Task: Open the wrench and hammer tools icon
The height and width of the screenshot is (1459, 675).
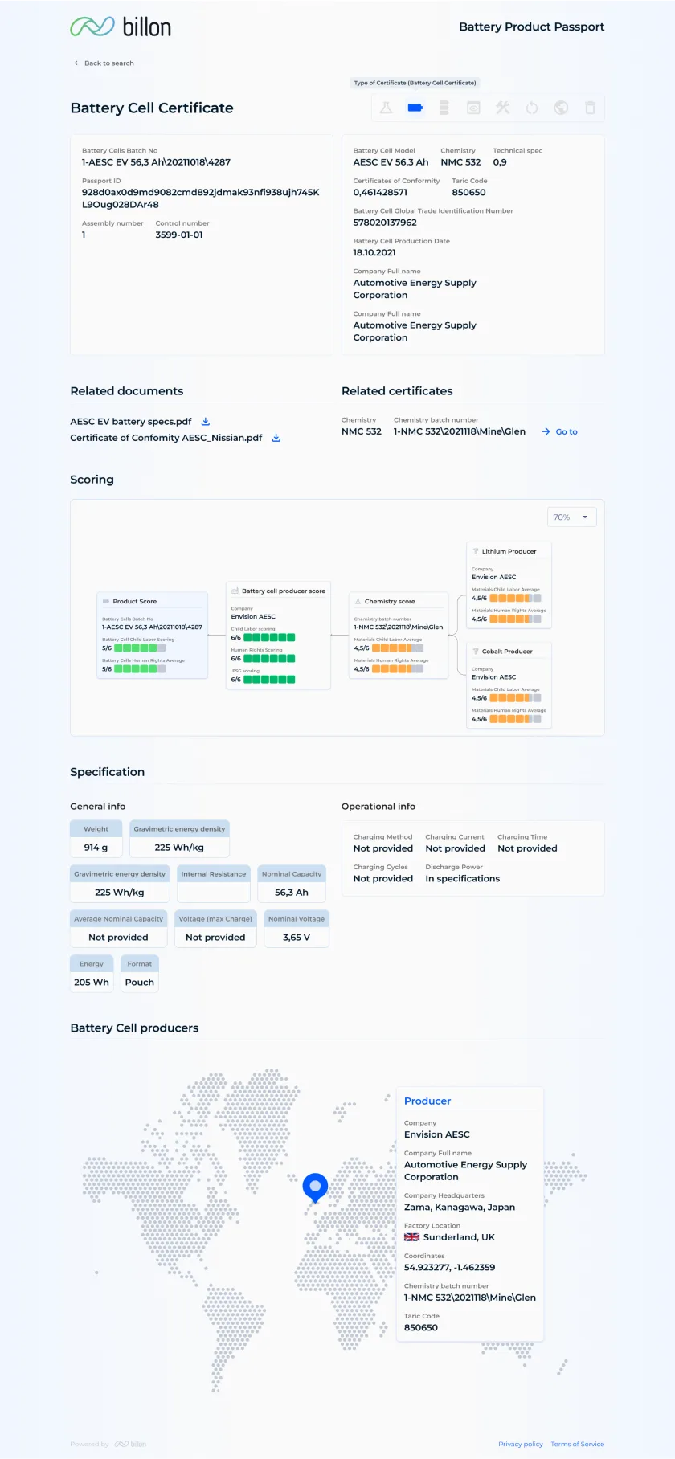Action: point(503,108)
